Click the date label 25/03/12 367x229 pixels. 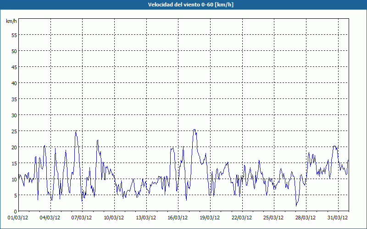(x=273, y=218)
